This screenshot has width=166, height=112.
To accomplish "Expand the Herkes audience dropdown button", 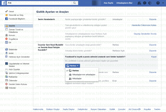I will [x=72, y=66].
